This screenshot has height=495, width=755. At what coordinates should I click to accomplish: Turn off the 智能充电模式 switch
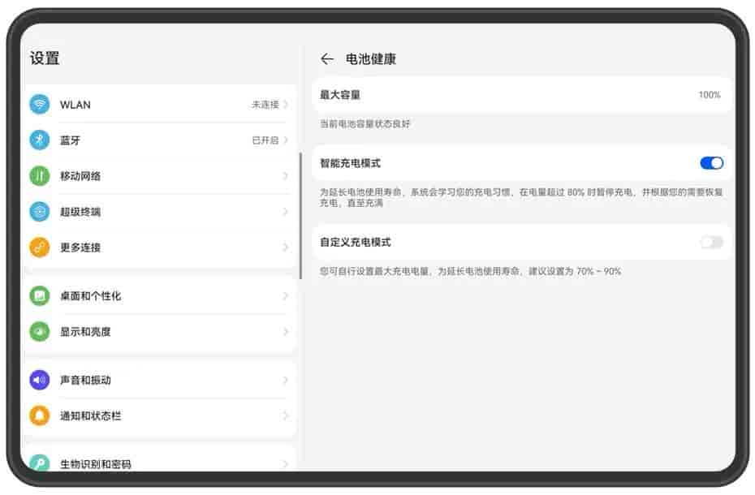(712, 163)
